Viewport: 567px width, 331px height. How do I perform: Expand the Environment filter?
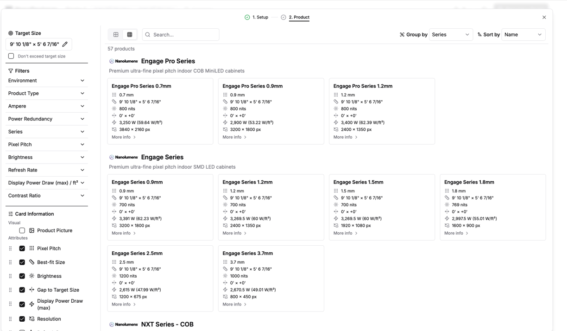[x=46, y=81]
